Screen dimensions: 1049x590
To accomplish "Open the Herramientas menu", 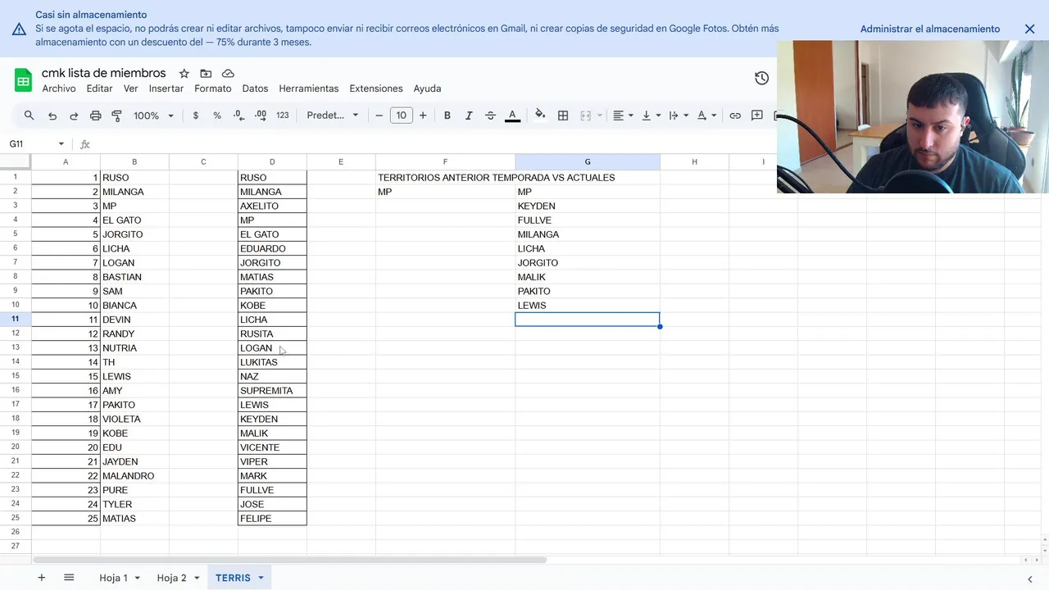I will click(x=309, y=88).
